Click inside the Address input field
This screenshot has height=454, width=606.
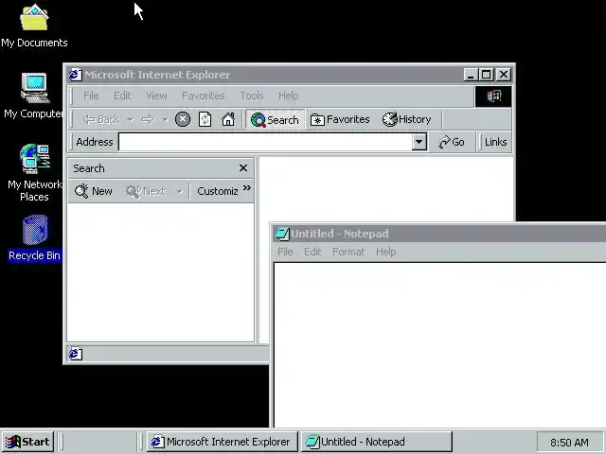coord(265,142)
